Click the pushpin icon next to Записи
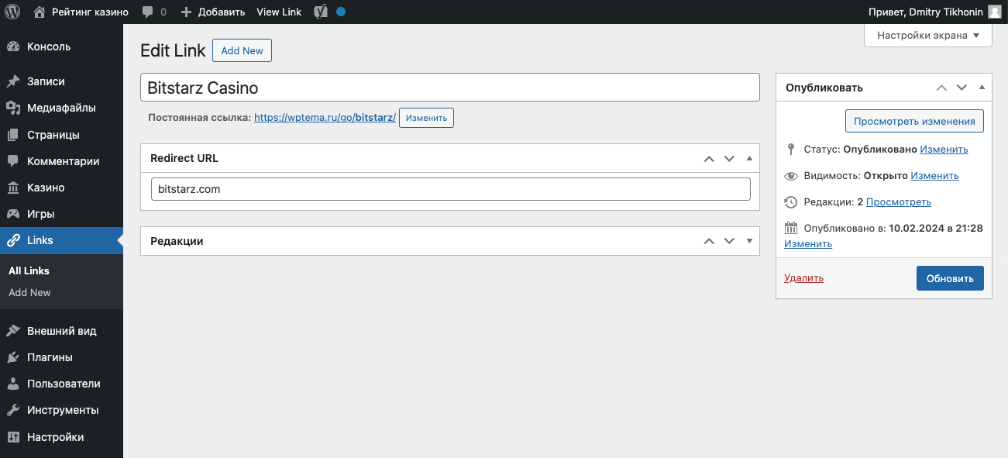This screenshot has height=458, width=1008. tap(17, 81)
